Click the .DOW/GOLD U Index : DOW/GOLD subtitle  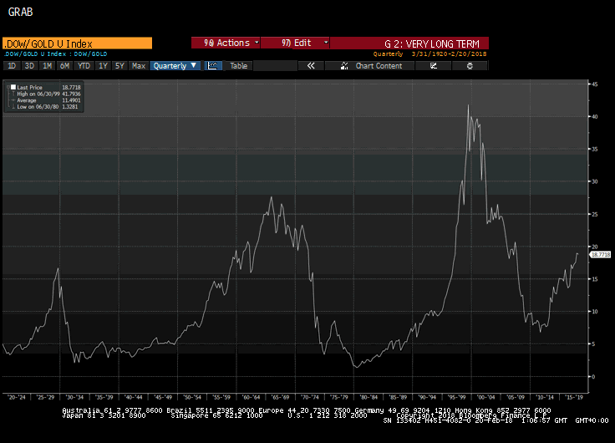(x=55, y=54)
